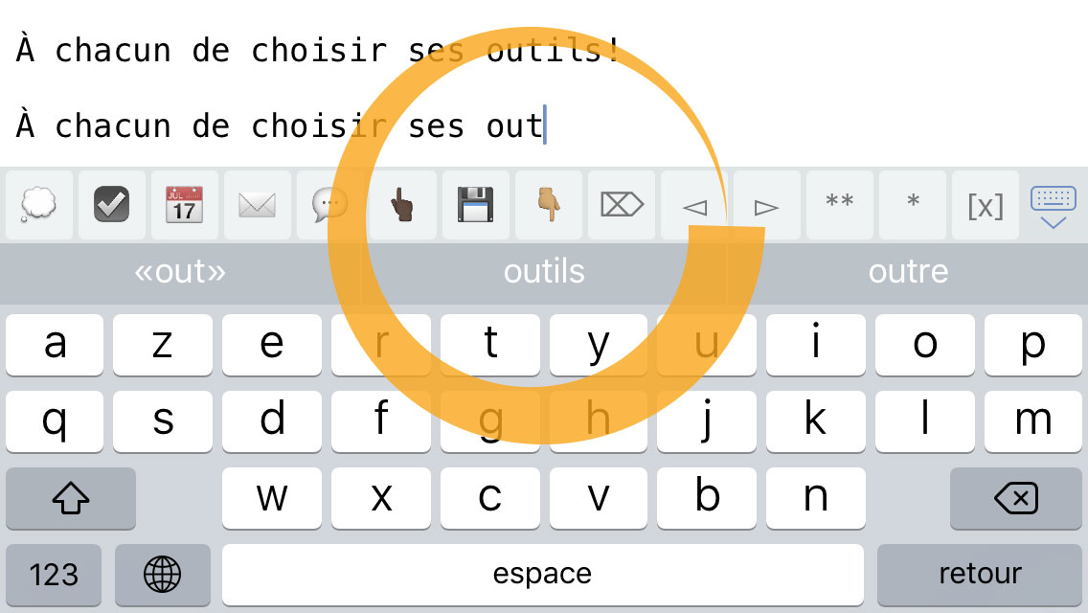Hide keyboard with the dismiss icon

point(1054,207)
